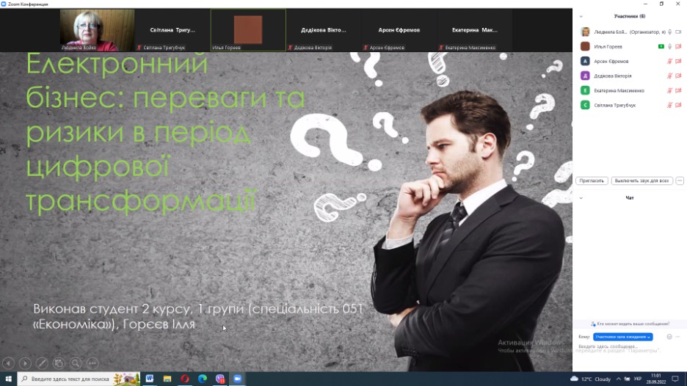Open more participant options next to mute all
Viewport: 687px width, 386px height.
tap(680, 181)
